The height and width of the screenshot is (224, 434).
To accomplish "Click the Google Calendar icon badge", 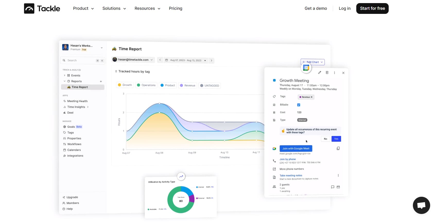I will pos(306,68).
